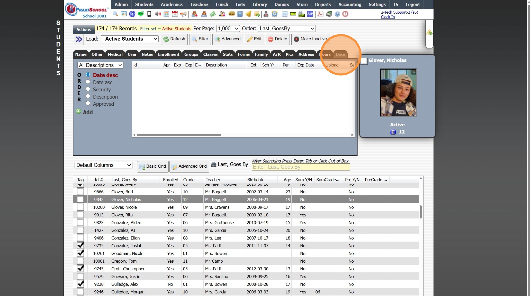Open the Accounting menu
The height and width of the screenshot is (296, 531).
(349, 4)
